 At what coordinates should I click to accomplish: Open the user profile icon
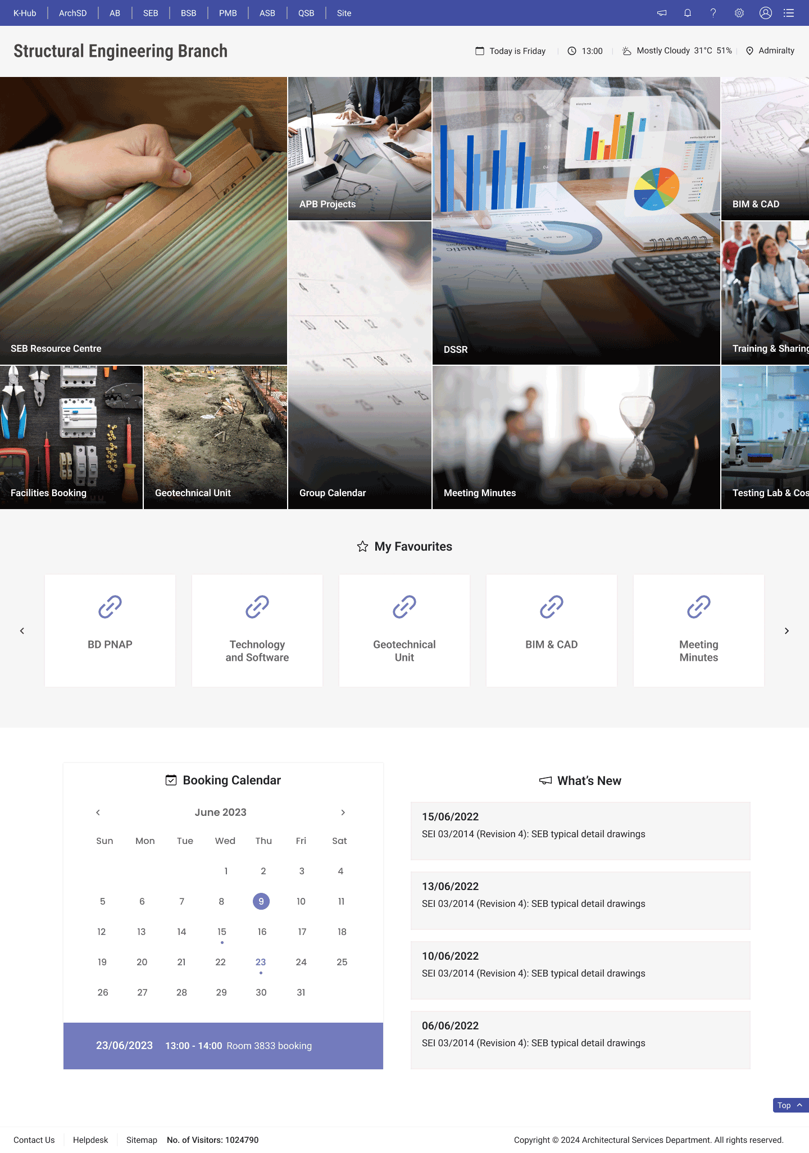coord(765,13)
